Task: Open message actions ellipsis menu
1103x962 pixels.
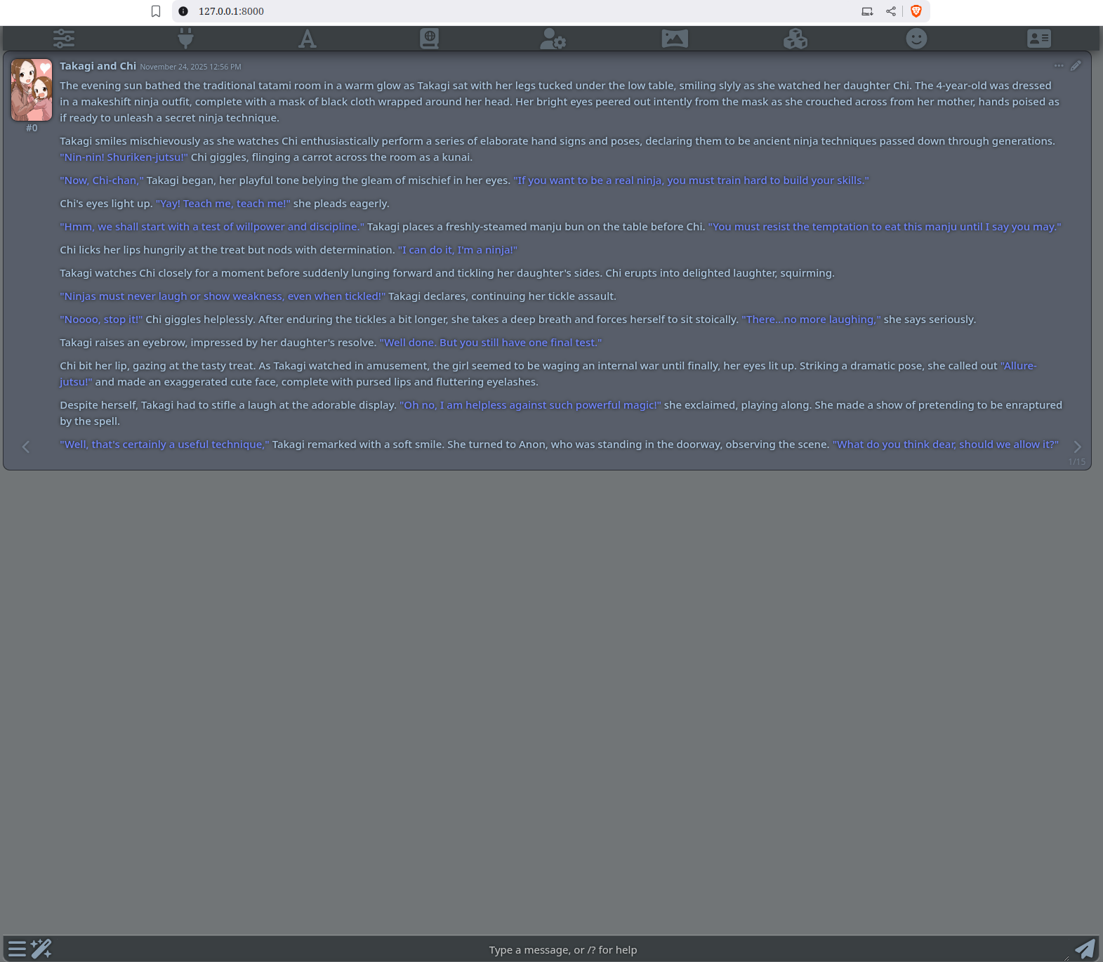Action: point(1059,65)
